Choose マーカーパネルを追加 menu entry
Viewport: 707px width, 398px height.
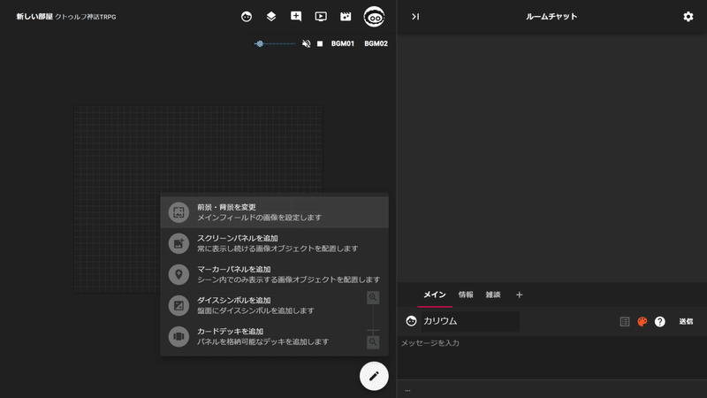click(274, 274)
